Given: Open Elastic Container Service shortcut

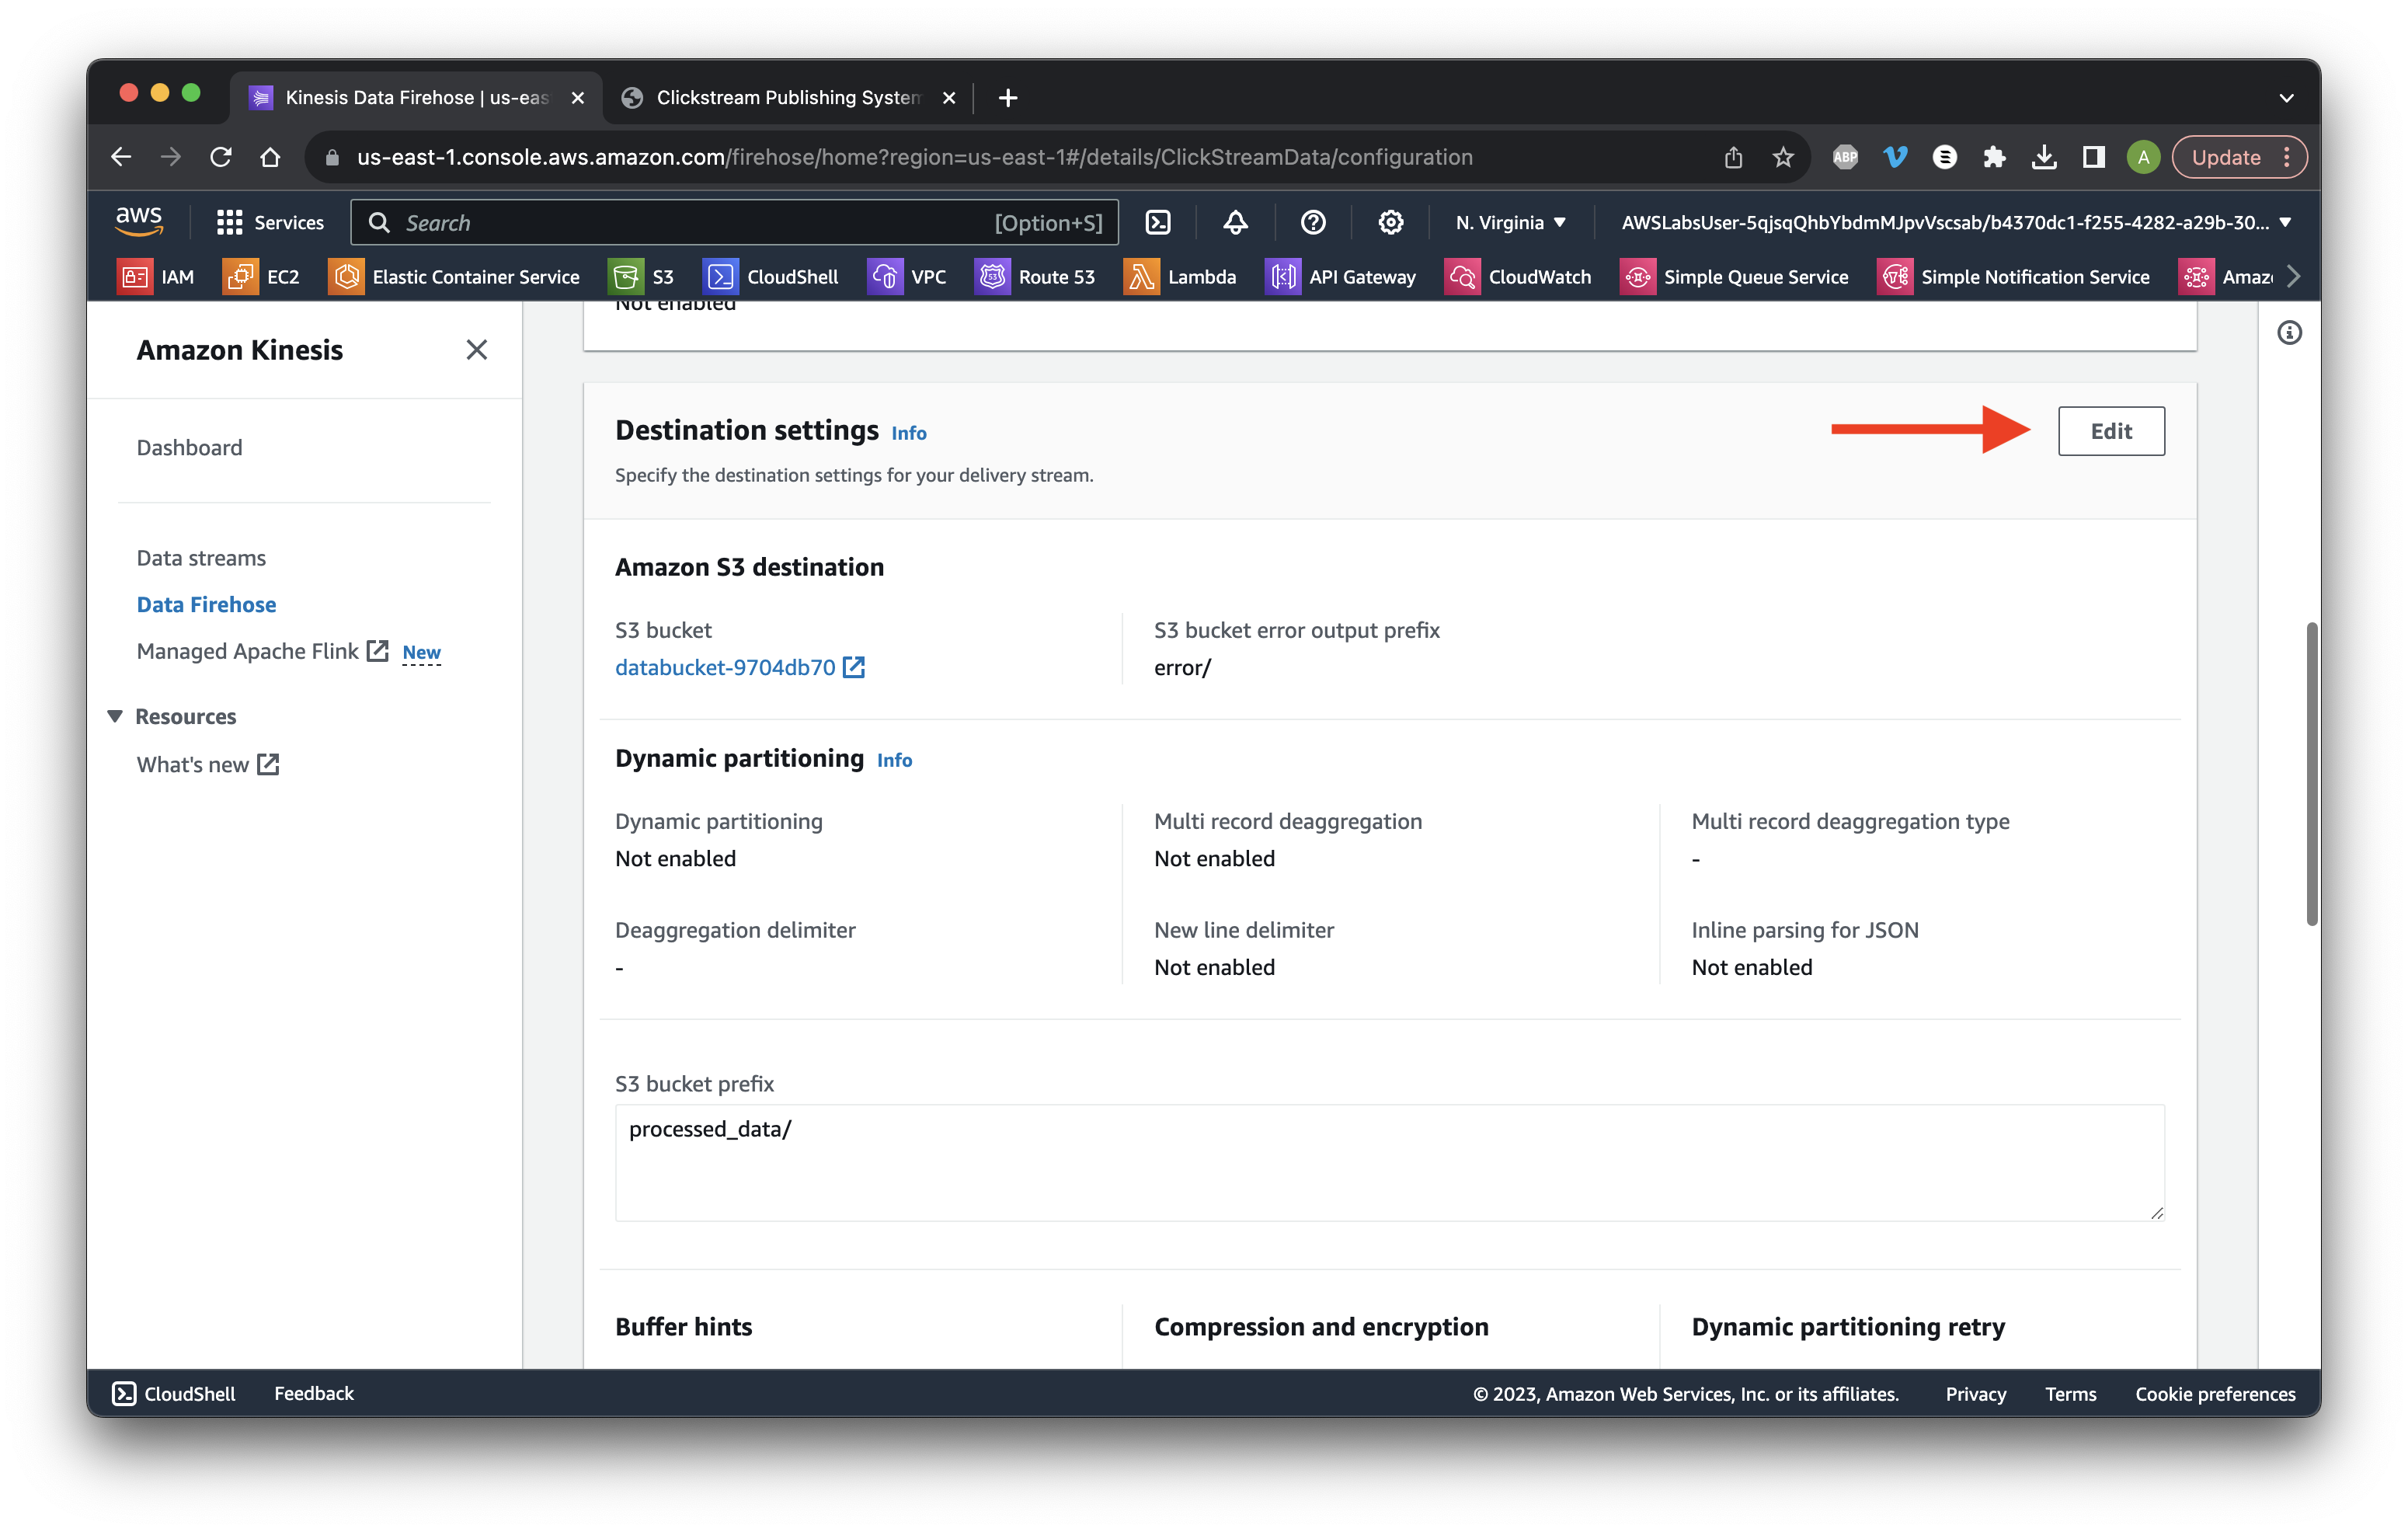Looking at the screenshot, I should 454,277.
